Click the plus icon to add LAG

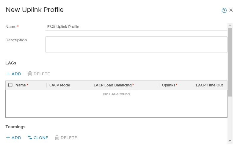8,74
